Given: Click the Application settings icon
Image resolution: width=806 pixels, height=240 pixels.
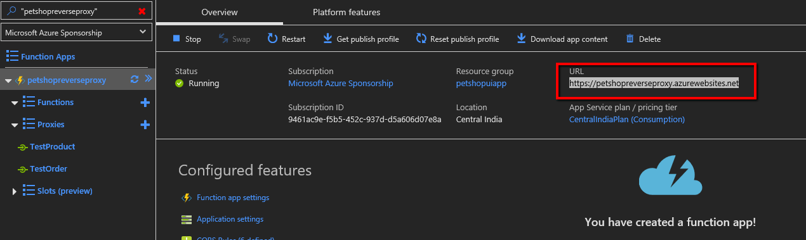Looking at the screenshot, I should pos(187,220).
